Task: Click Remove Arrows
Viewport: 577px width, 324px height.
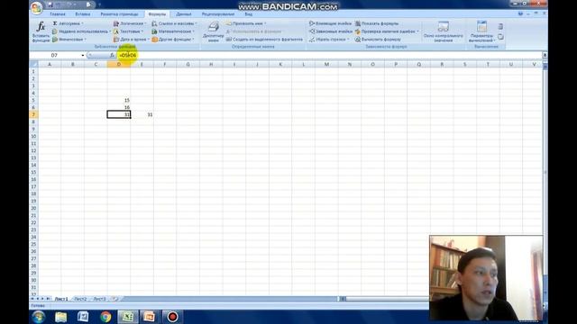Action: [328, 40]
